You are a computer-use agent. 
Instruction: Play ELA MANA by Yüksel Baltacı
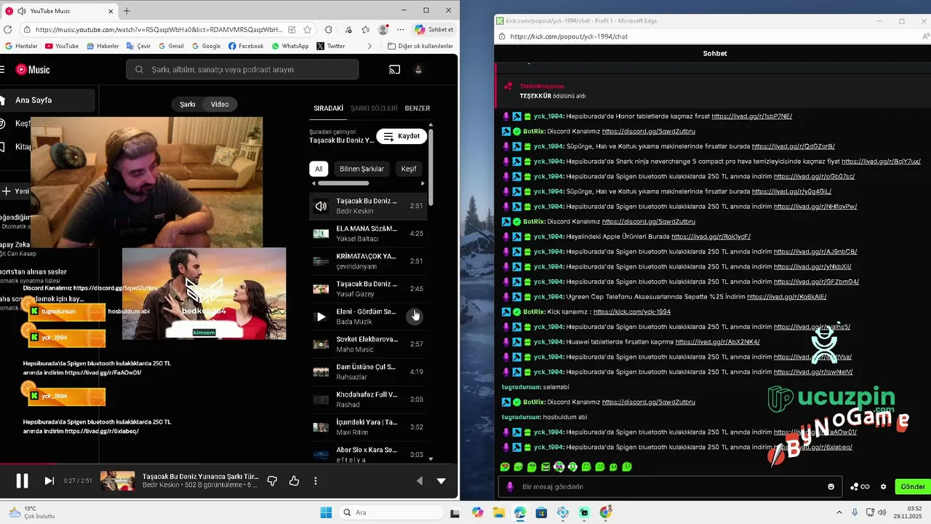pos(368,234)
